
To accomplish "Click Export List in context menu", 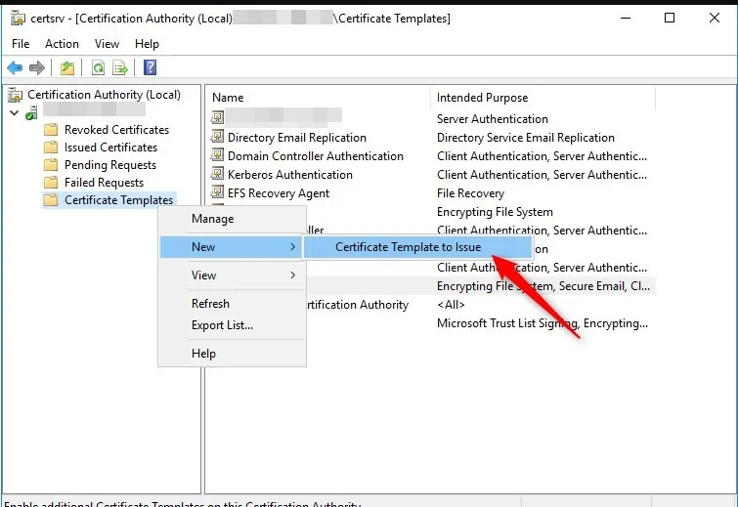I will 222,325.
